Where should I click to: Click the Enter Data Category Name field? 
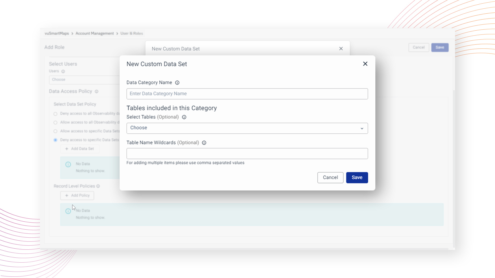pyautogui.click(x=247, y=94)
